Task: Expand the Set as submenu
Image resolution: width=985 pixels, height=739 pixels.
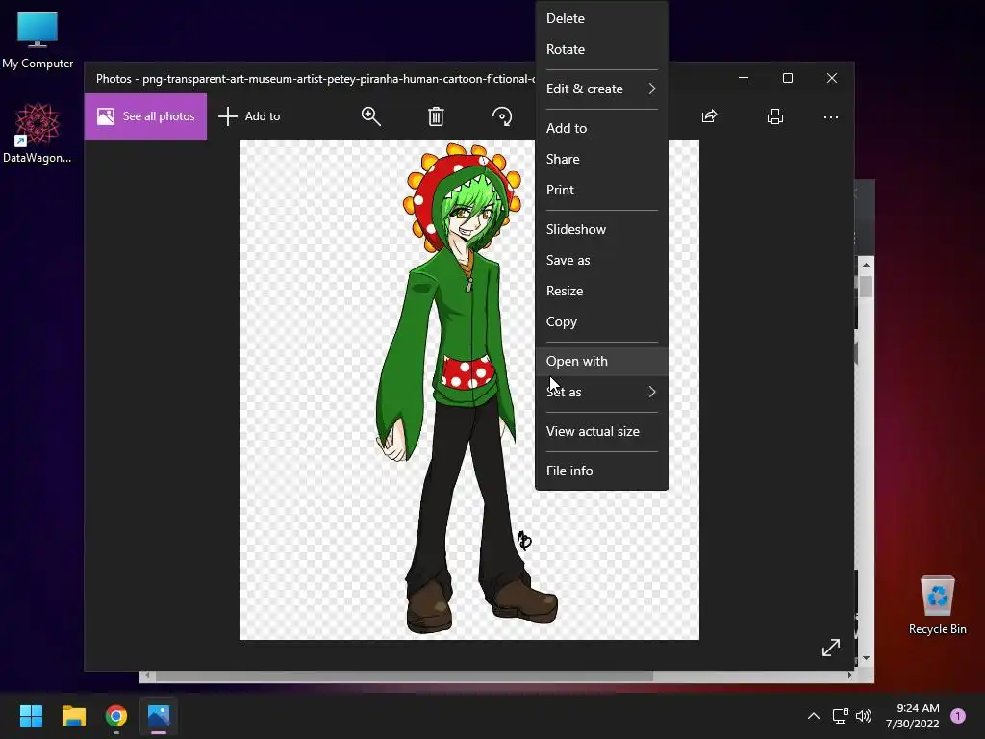Action: click(602, 393)
